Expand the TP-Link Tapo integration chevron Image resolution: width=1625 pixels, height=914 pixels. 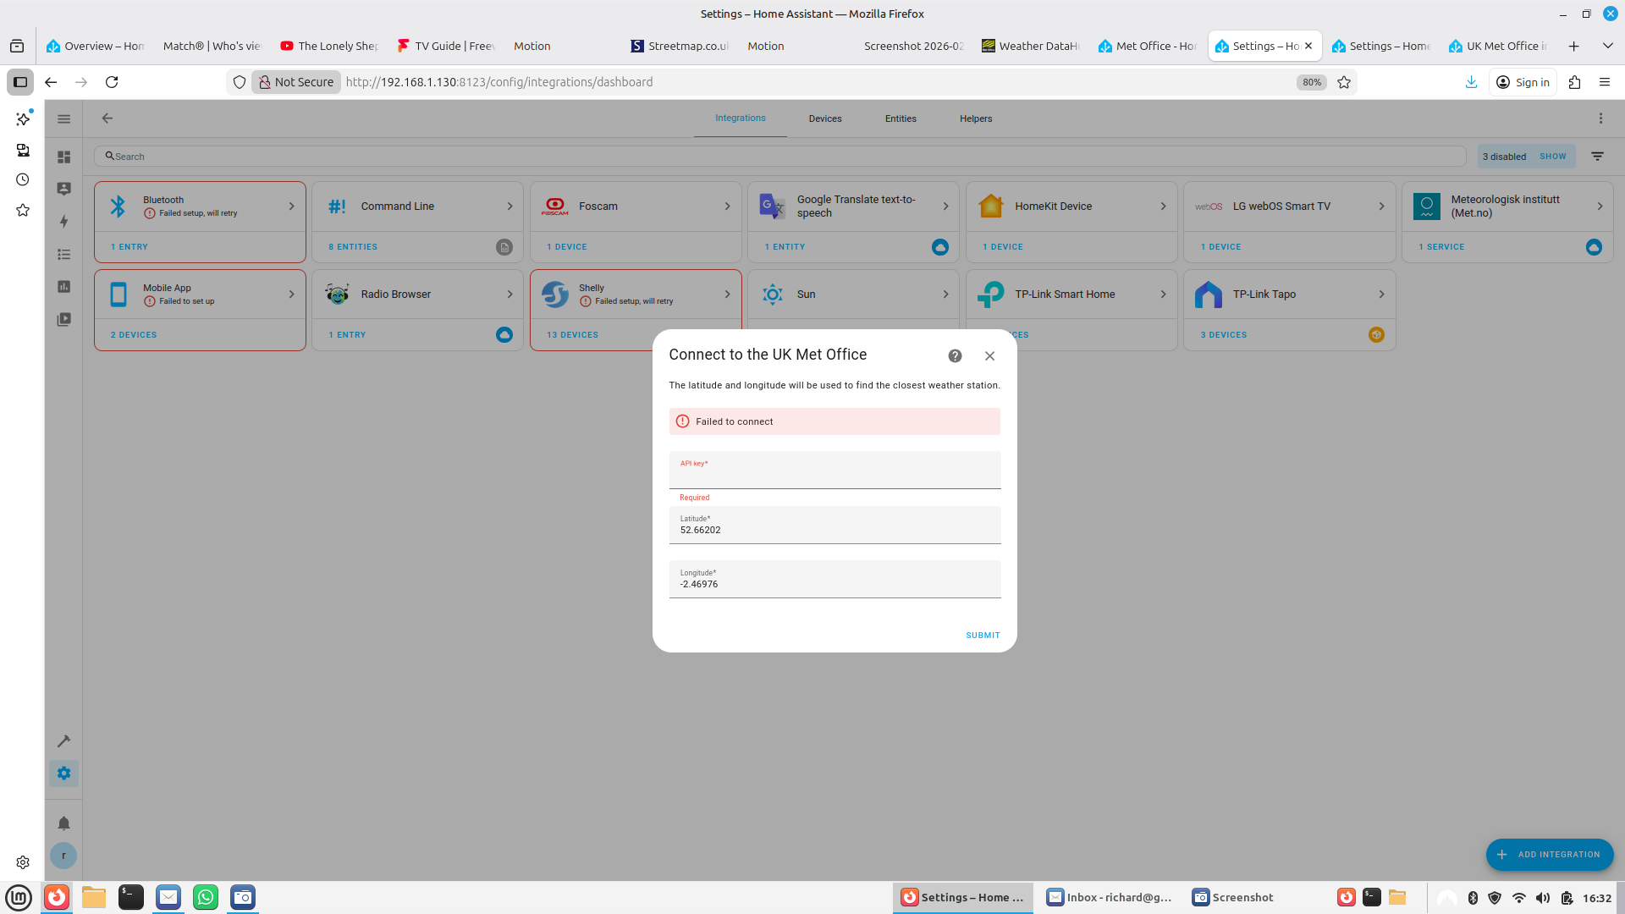coord(1381,295)
